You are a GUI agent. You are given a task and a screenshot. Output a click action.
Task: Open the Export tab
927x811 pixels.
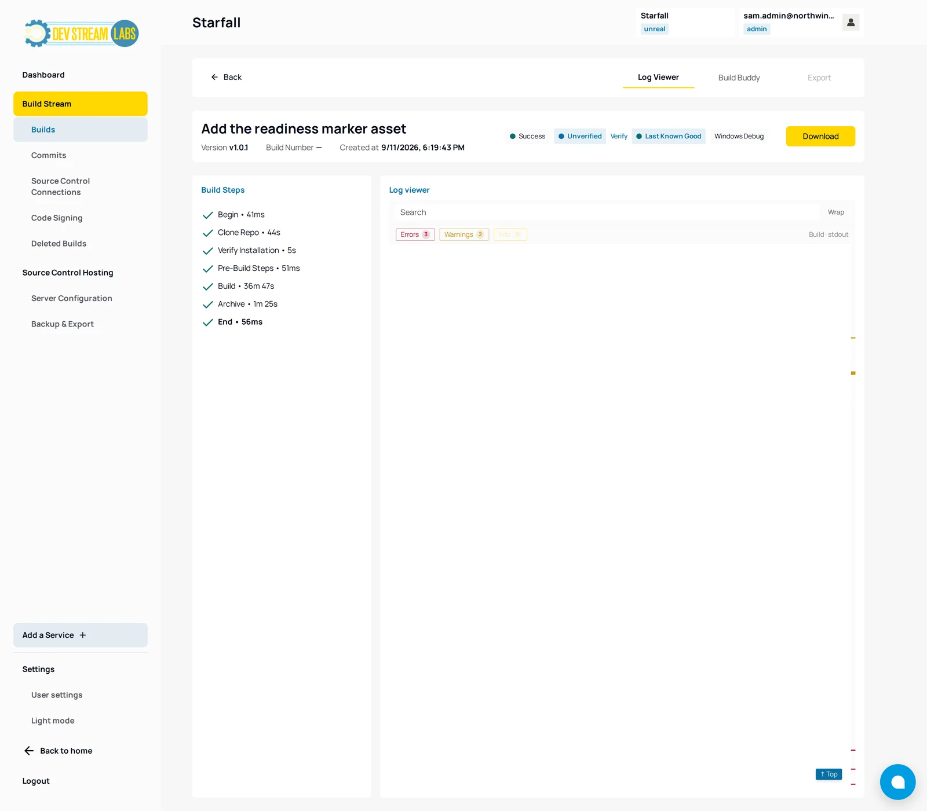coord(819,78)
